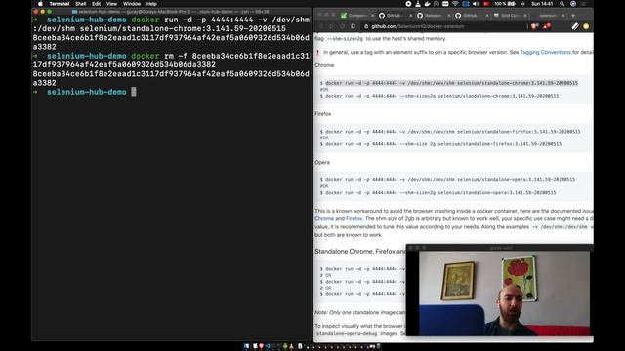The height and width of the screenshot is (351, 625).
Task: Open the Edit menu
Action: (96, 4)
